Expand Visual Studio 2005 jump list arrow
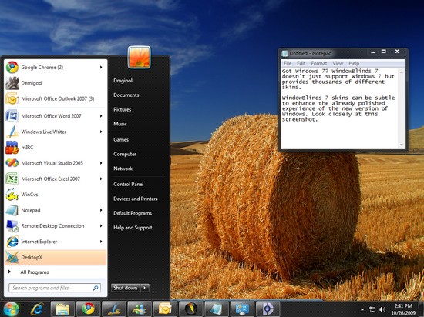Image resolution: width=424 pixels, height=317 pixels. 101,163
